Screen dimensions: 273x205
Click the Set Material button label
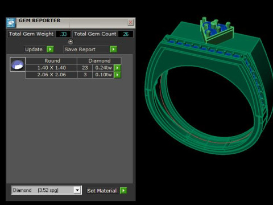click(103, 190)
